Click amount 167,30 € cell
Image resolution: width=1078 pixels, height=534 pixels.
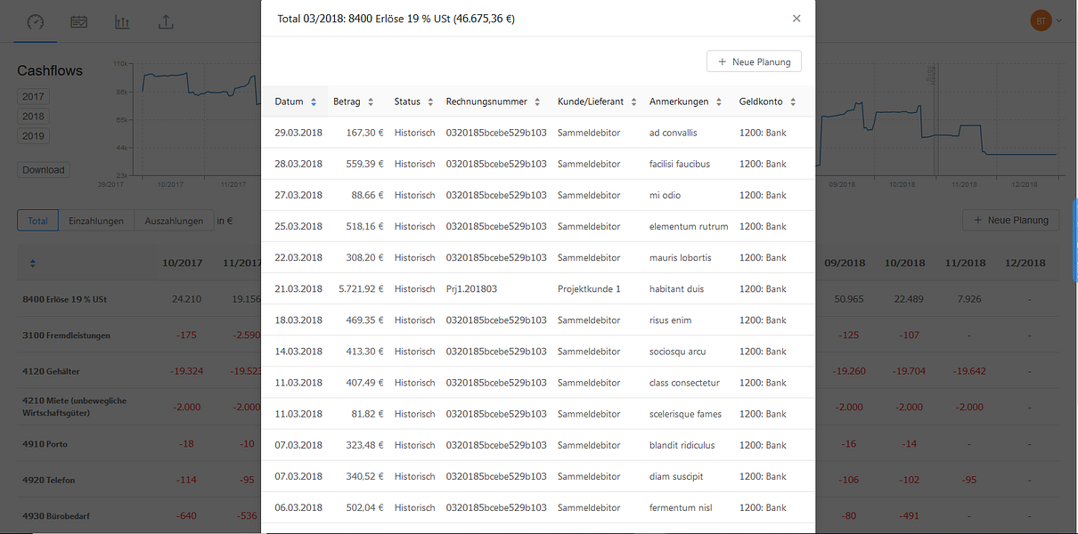(x=365, y=133)
